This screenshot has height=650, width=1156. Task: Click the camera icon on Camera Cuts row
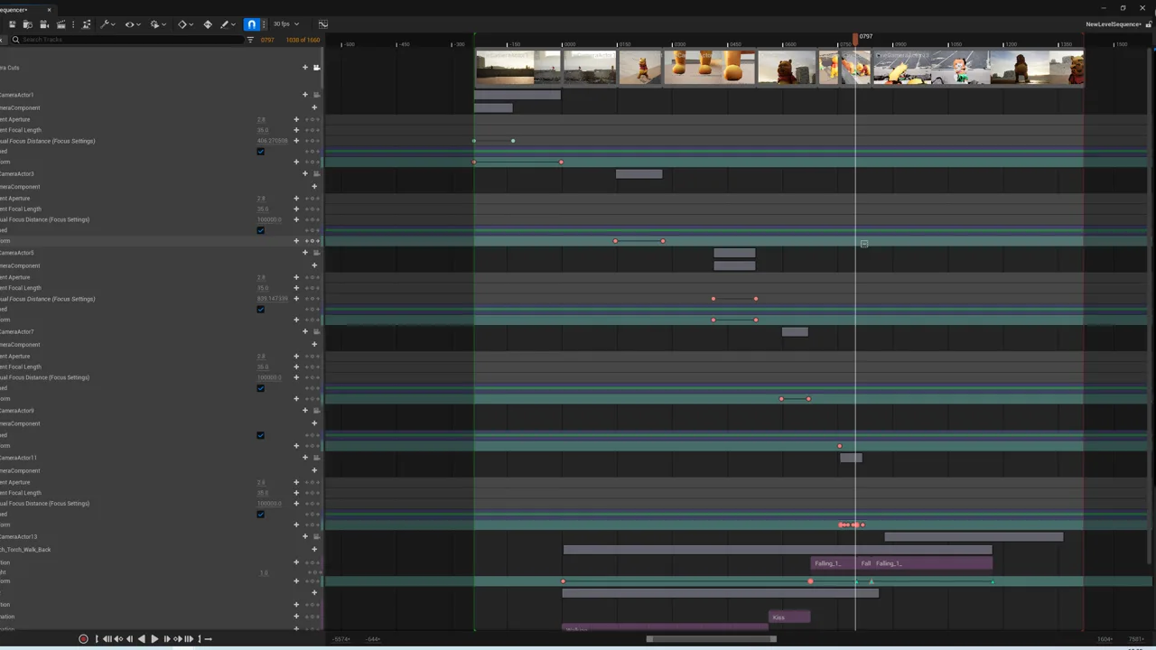[316, 68]
